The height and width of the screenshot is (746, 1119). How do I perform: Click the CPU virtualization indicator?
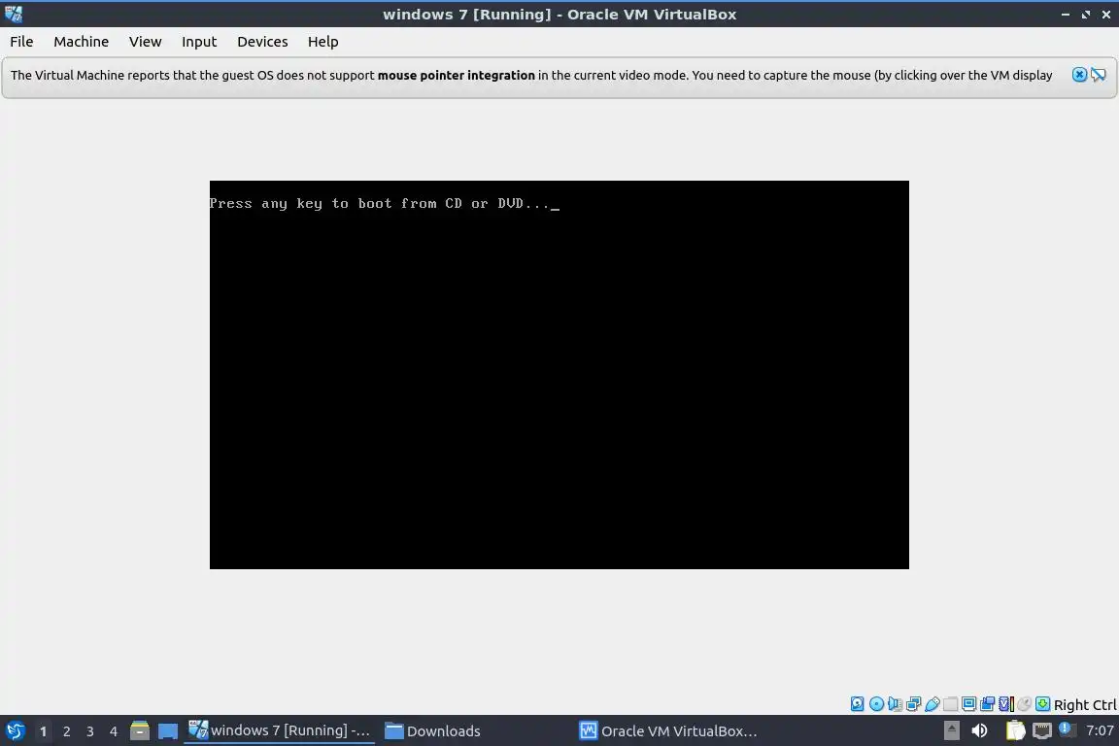pos(1006,704)
